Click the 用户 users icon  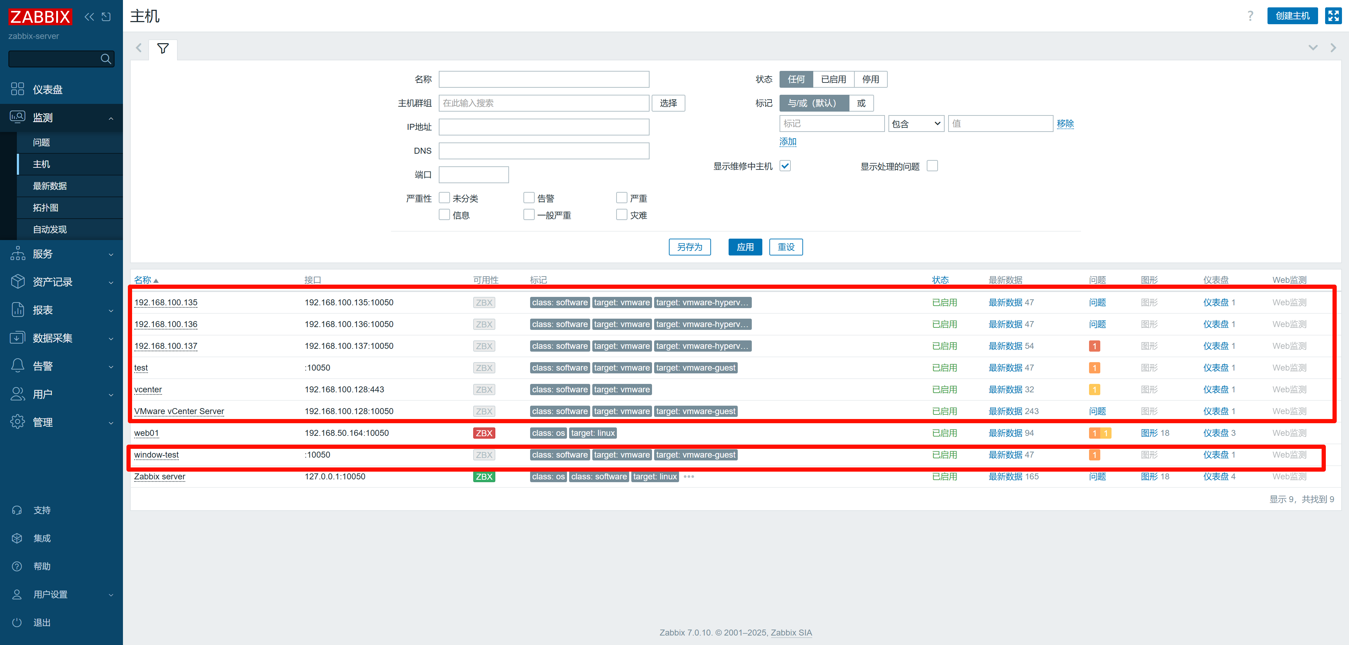[x=17, y=394]
